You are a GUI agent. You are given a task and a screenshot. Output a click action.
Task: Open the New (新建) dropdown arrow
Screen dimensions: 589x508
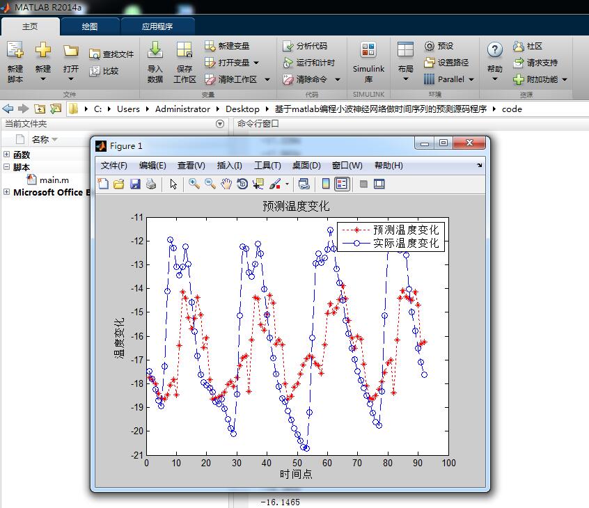tap(43, 79)
